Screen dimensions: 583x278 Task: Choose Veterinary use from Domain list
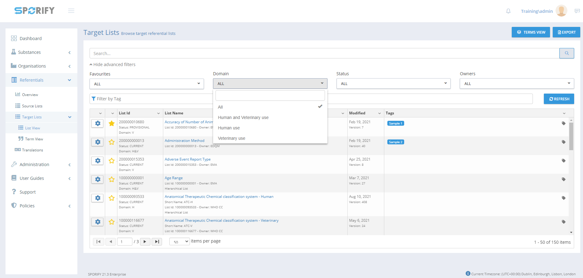(231, 138)
